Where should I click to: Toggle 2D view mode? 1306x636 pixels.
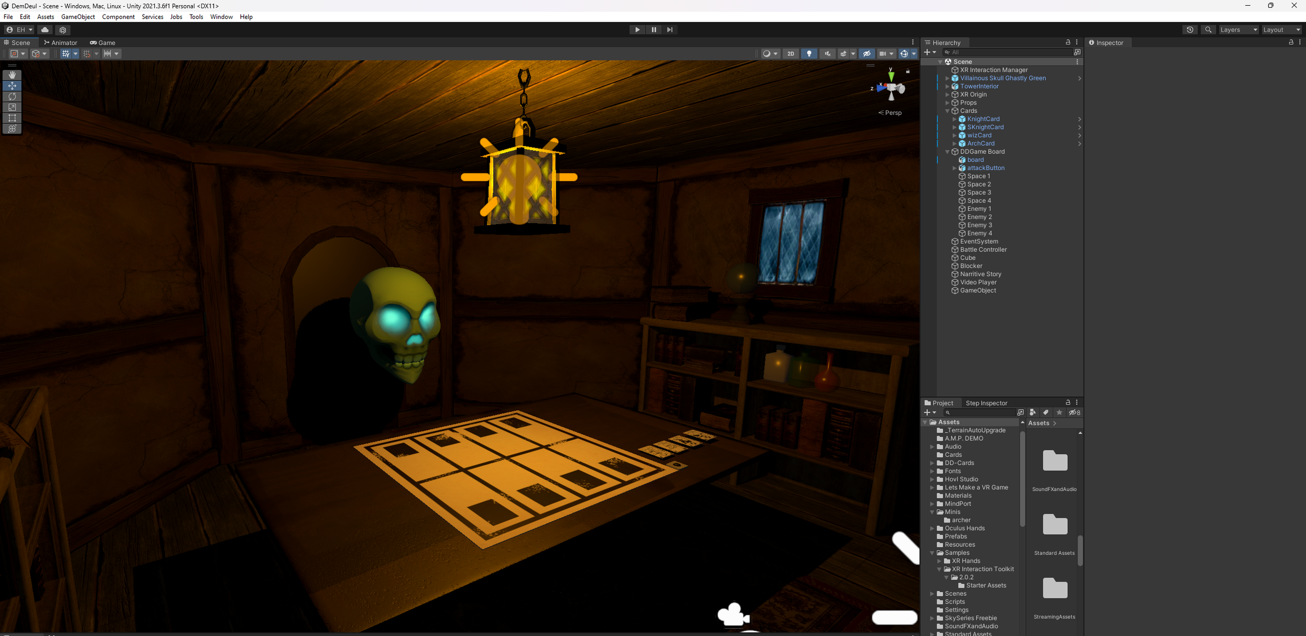[x=790, y=54]
